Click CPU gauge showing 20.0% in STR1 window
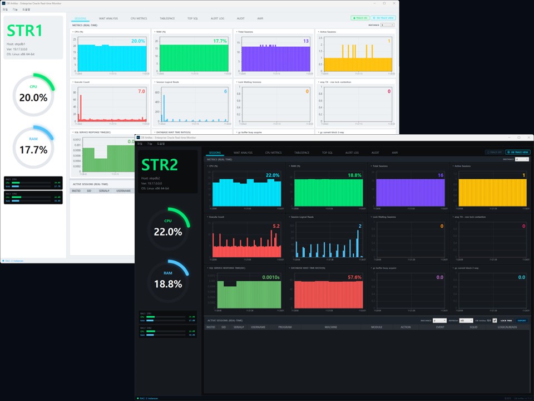The image size is (534, 401). click(33, 95)
